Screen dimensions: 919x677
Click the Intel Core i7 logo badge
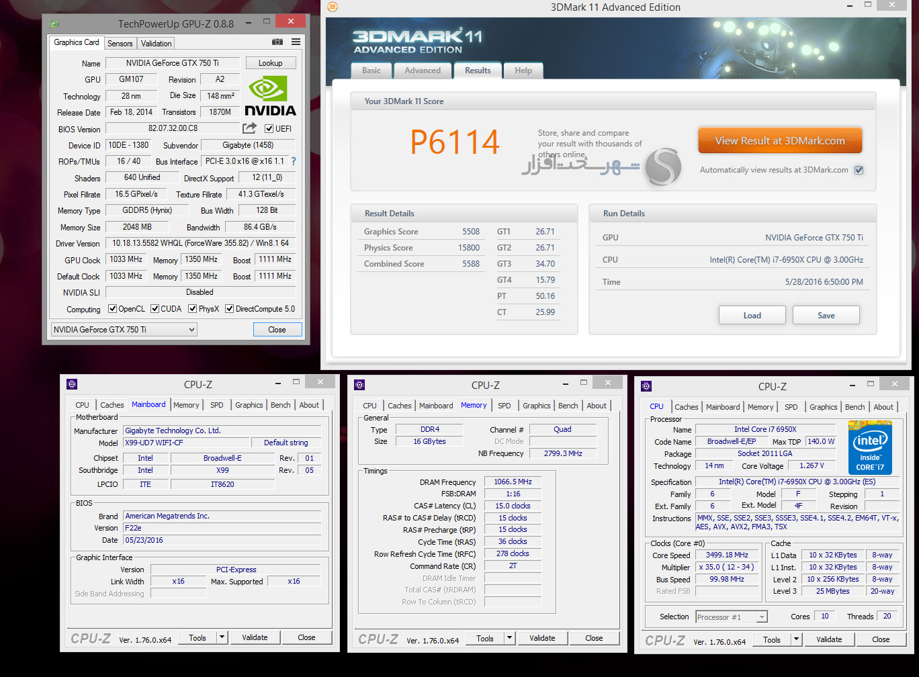click(x=870, y=447)
